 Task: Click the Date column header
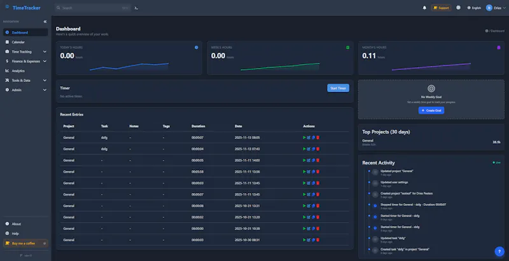point(238,126)
